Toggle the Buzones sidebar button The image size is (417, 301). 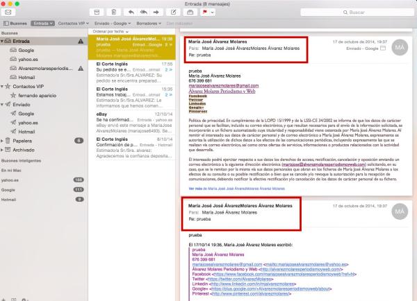pyautogui.click(x=15, y=24)
